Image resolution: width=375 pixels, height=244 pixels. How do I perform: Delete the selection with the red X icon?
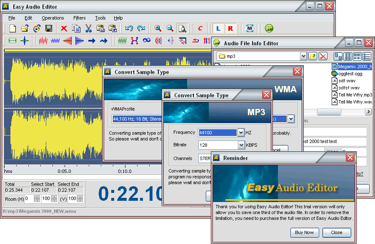pyautogui.click(x=64, y=28)
